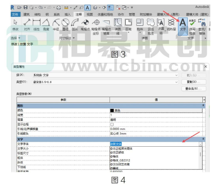
Task: Choose the 角度 angular dimension tool
Action: 46,25
